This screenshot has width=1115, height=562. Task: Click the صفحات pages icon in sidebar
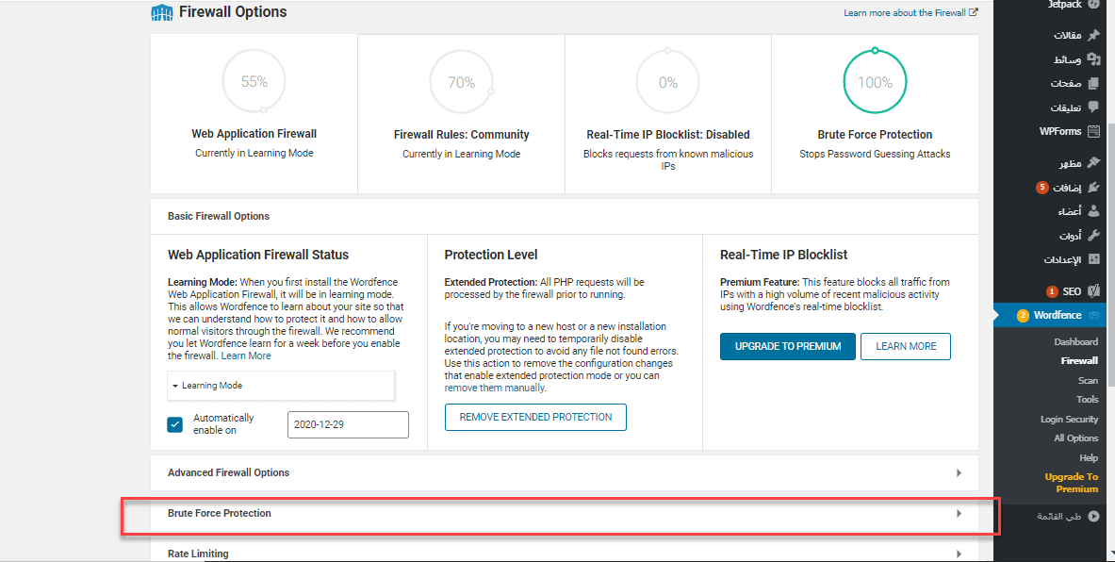click(x=1093, y=83)
